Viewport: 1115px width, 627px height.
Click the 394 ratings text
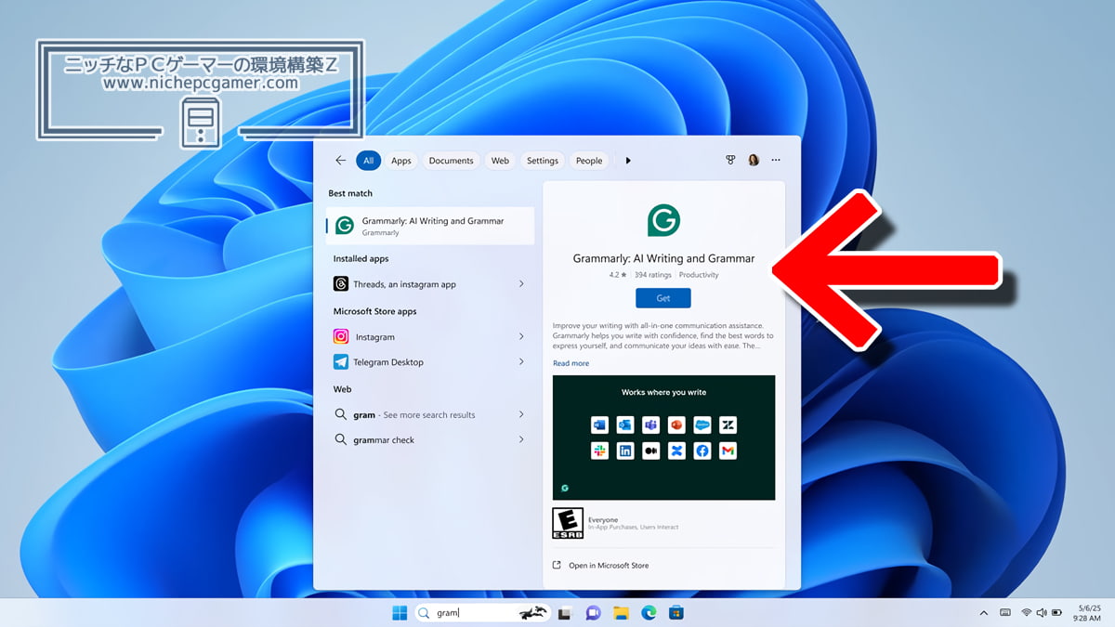(x=651, y=275)
